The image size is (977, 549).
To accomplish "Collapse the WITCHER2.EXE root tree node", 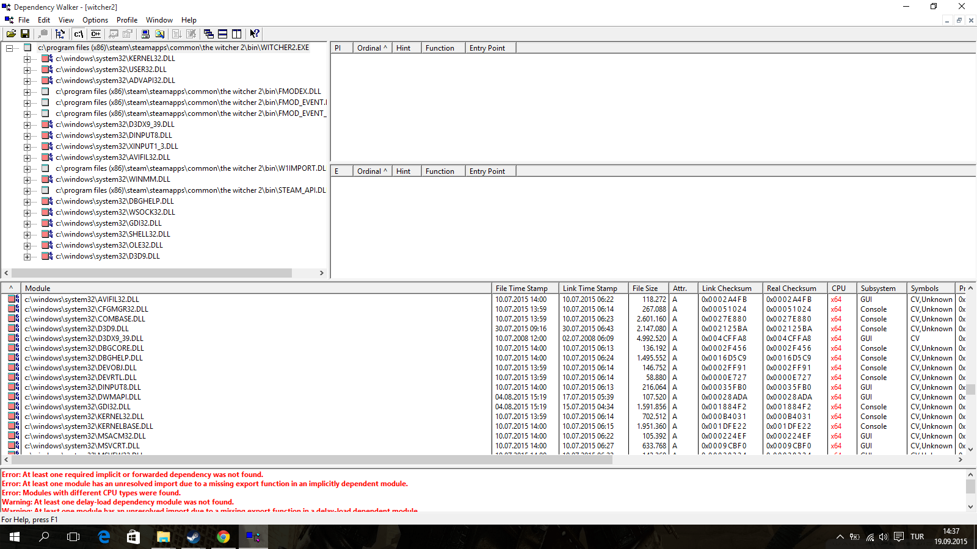I will click(9, 48).
